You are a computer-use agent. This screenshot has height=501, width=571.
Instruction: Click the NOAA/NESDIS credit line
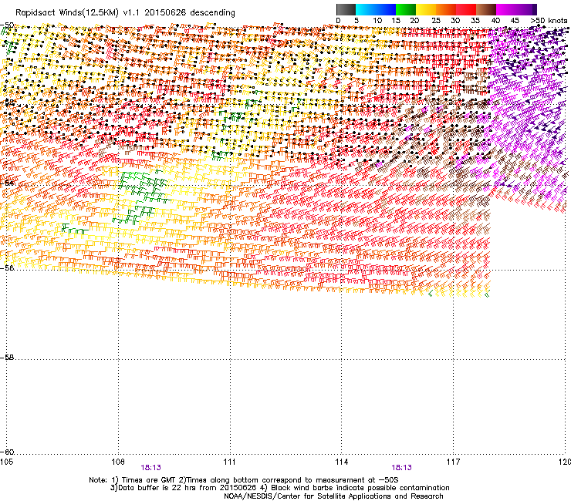point(333,496)
